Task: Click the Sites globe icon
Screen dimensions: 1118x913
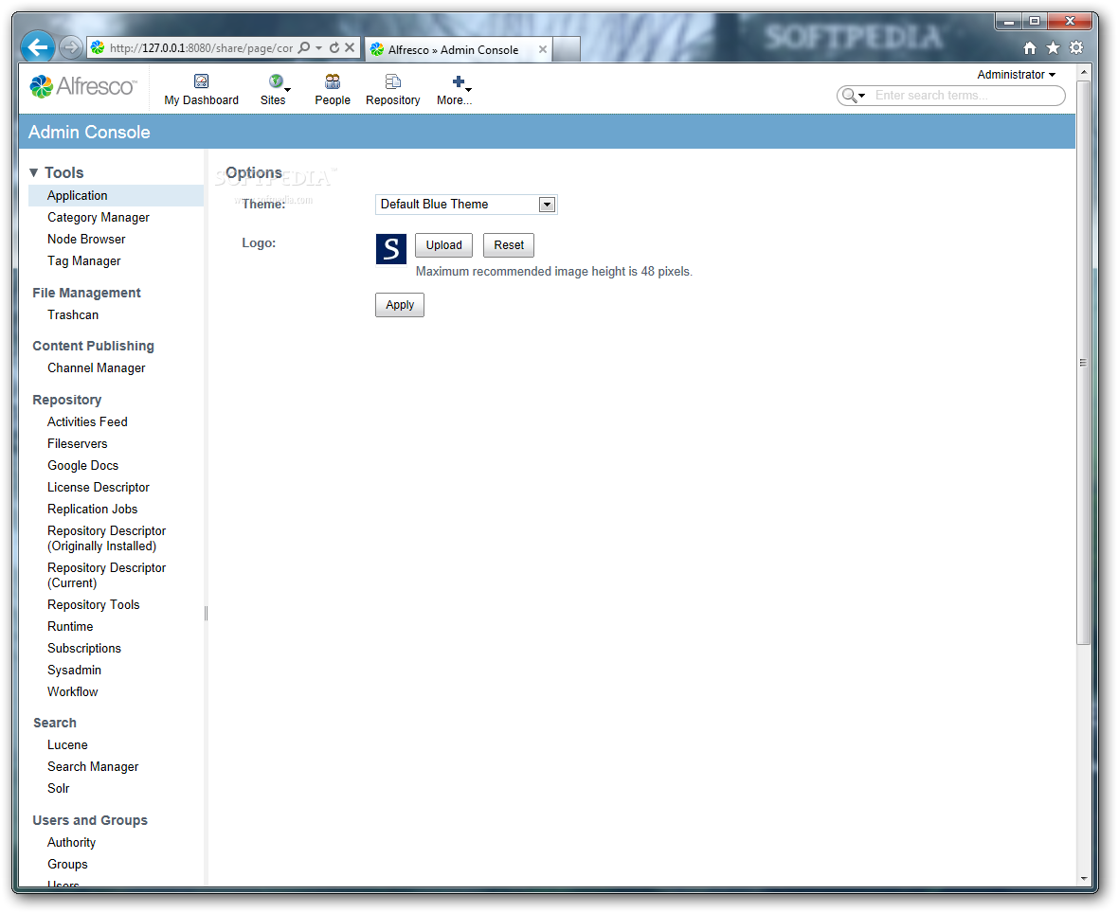Action: 275,81
